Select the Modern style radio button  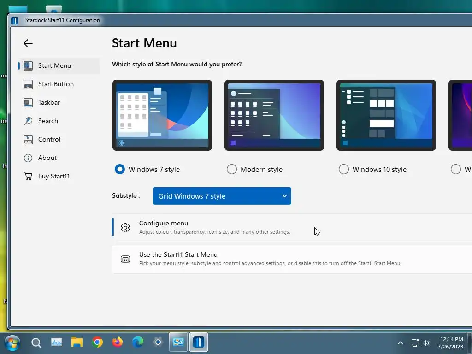232,169
